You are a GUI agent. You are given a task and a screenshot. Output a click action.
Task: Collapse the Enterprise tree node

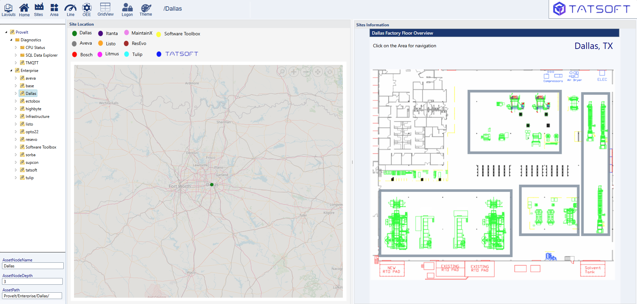pos(11,71)
